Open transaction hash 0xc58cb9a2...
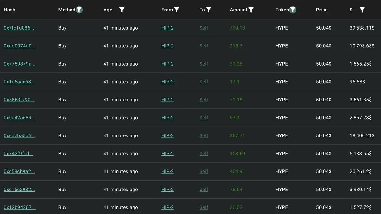Viewport: 381px width, 214px height. pos(19,171)
